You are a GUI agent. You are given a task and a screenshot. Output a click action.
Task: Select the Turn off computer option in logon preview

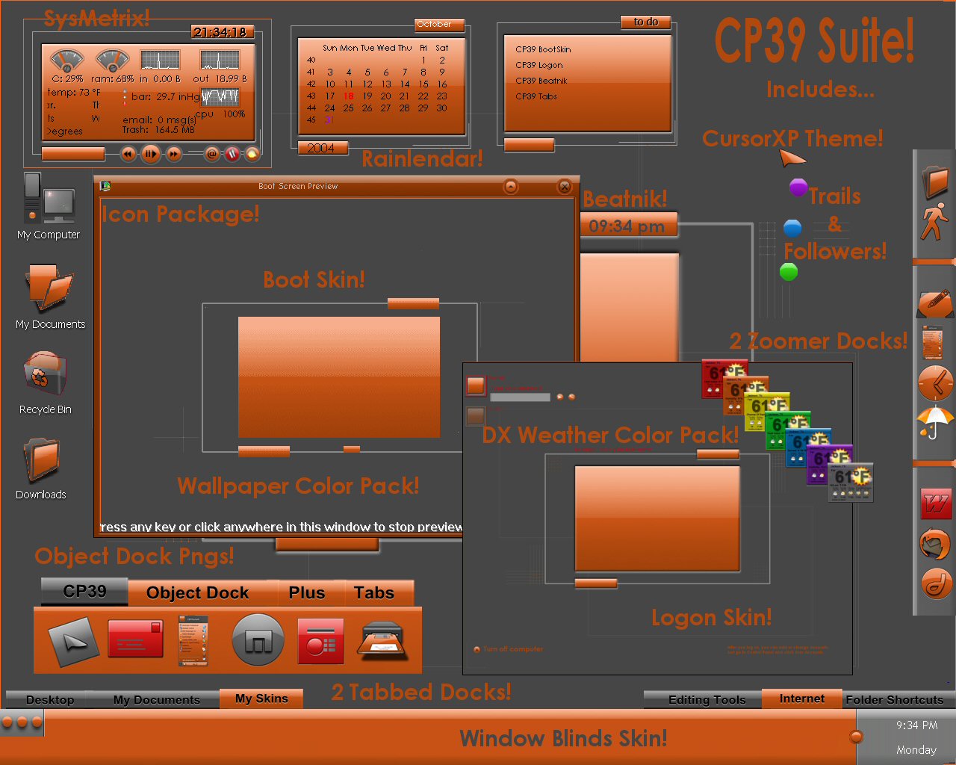pyautogui.click(x=508, y=649)
